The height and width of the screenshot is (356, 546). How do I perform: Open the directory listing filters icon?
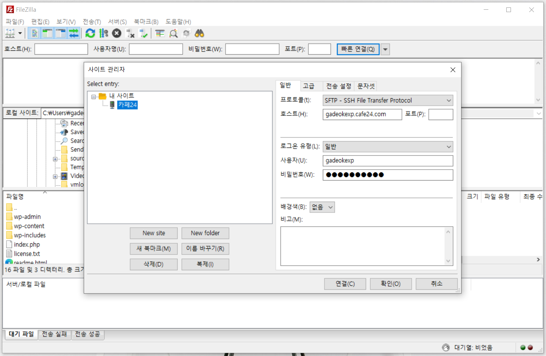point(160,34)
